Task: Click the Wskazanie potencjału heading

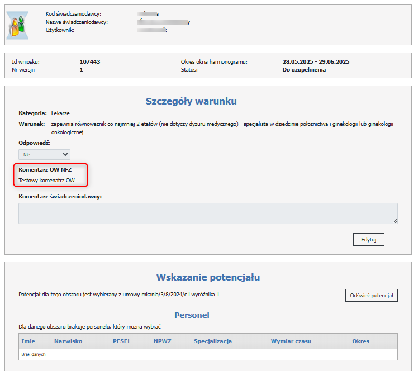Action: click(x=208, y=277)
